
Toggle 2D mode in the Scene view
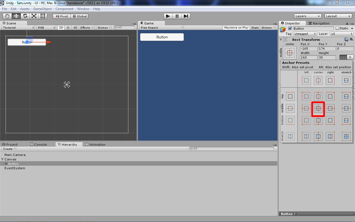[61, 27]
